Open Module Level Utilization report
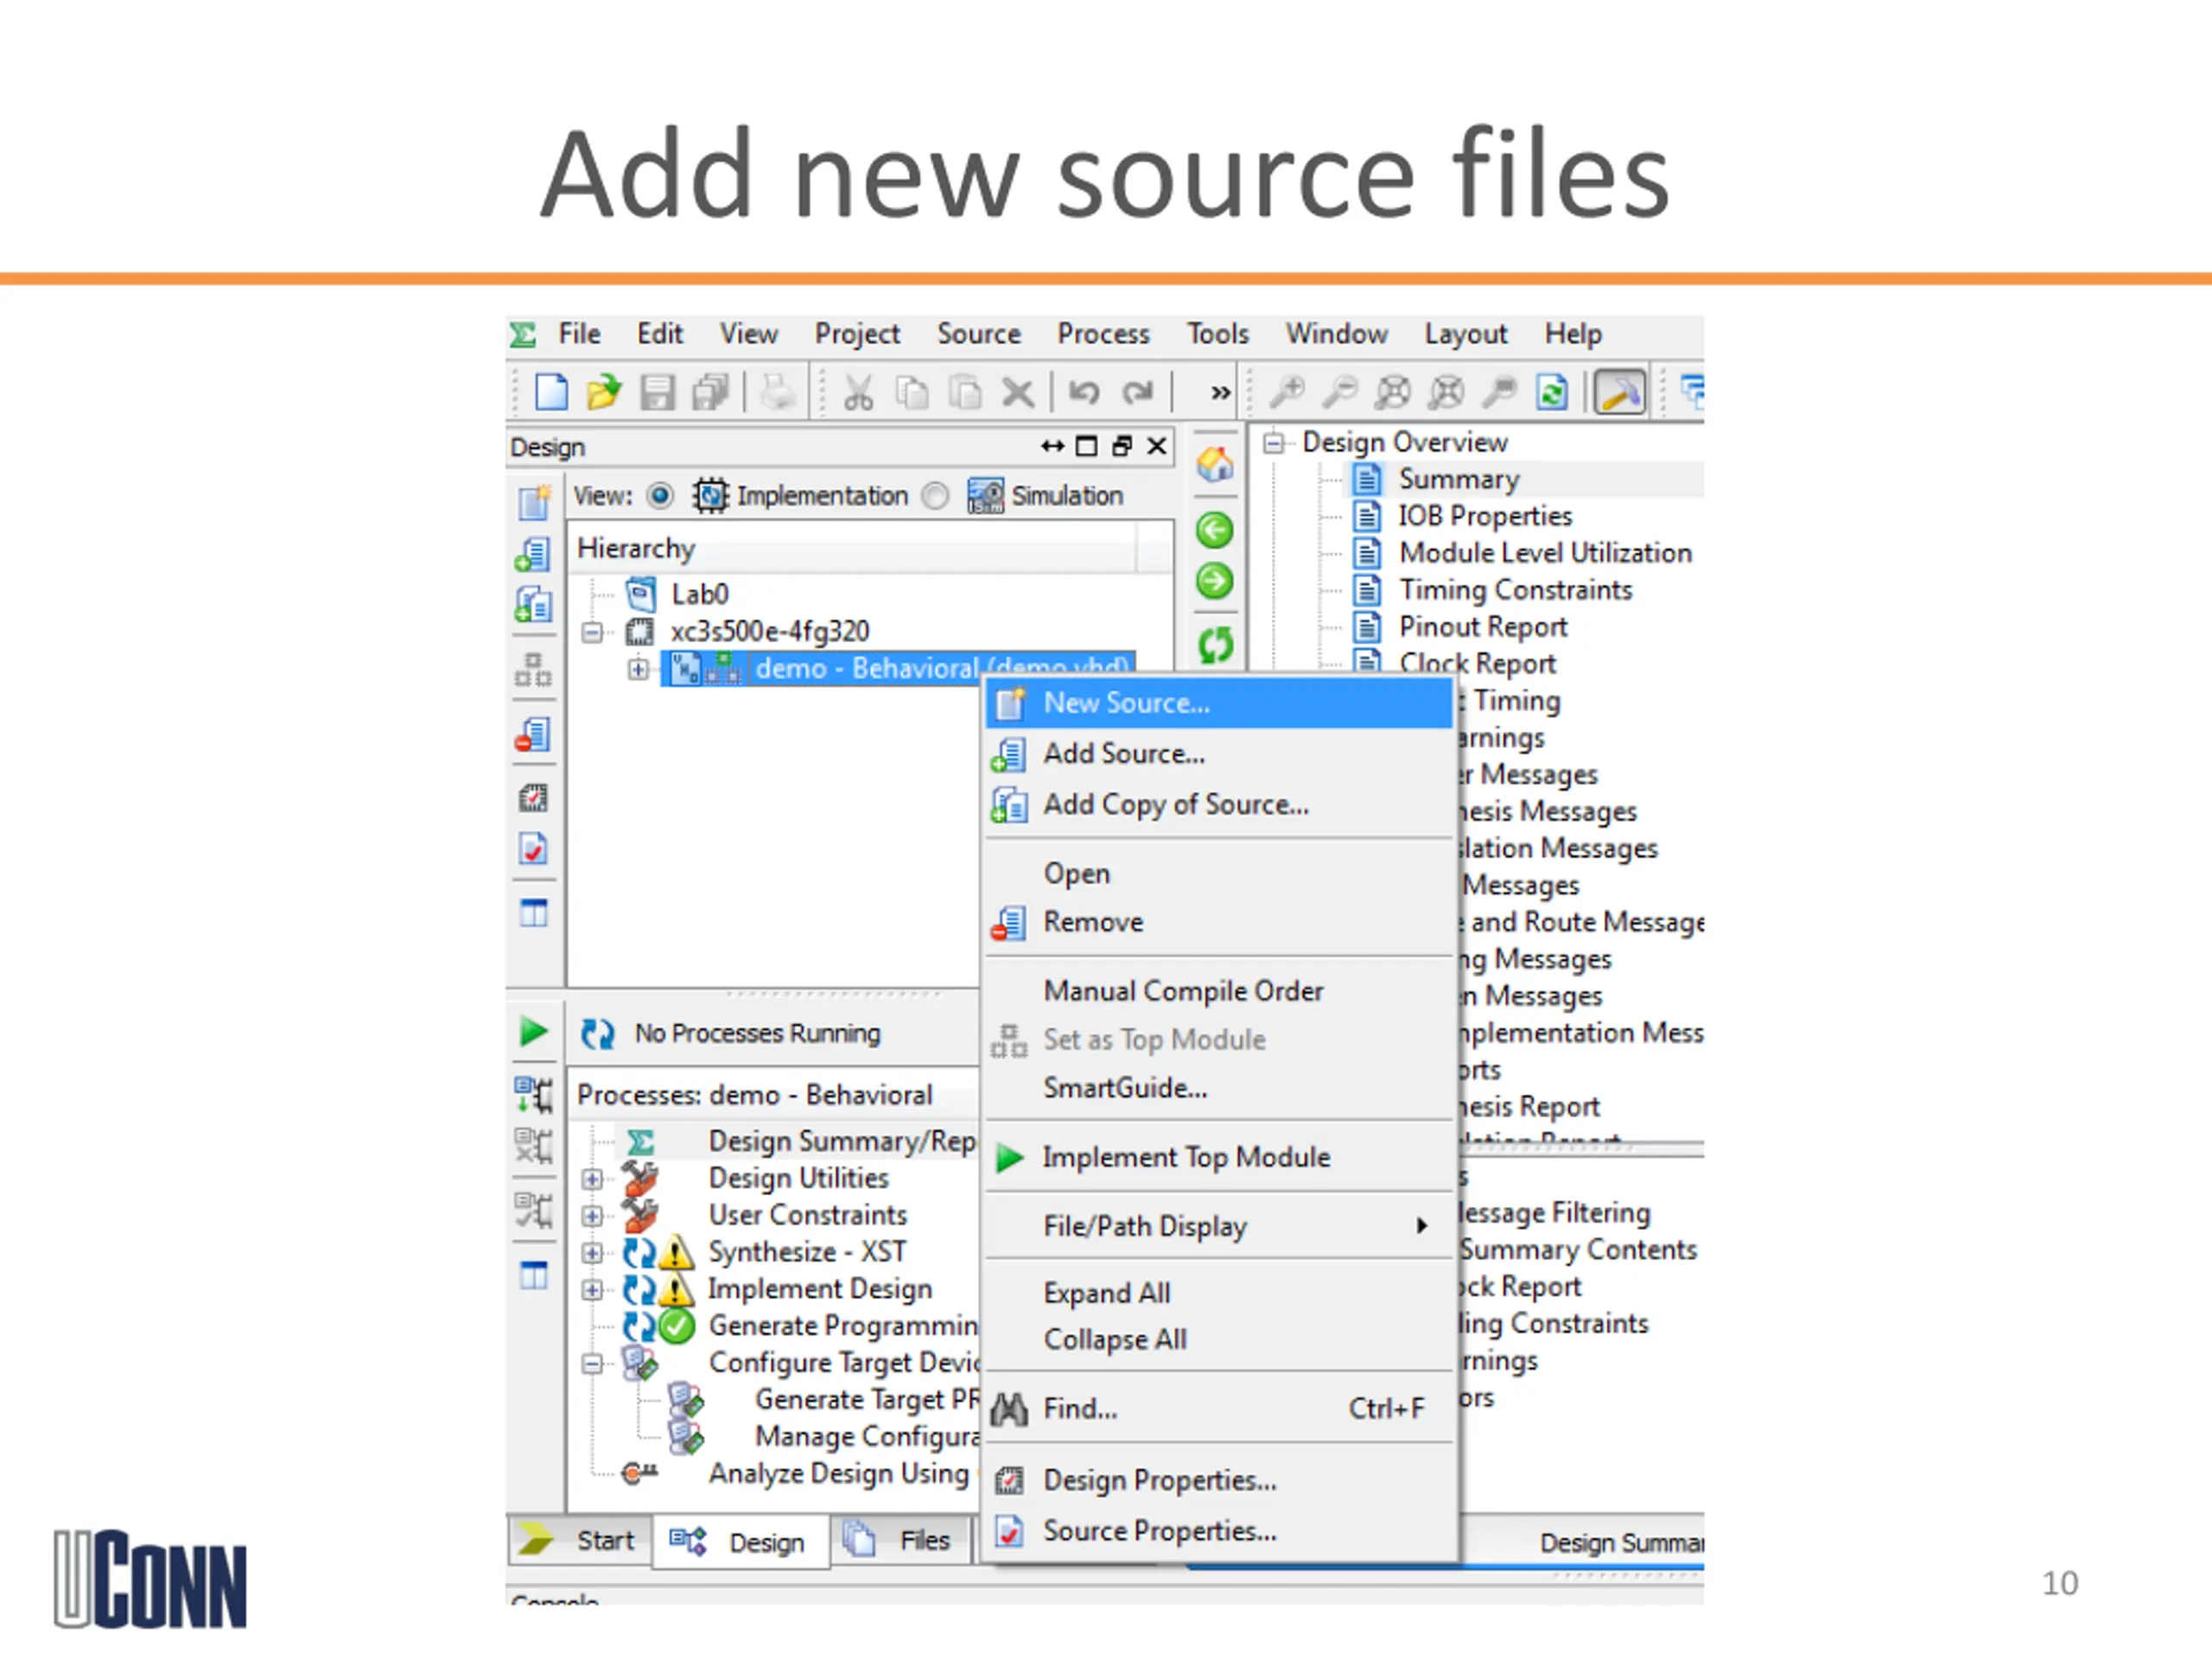Viewport: 2212px width, 1659px height. tap(1545, 554)
